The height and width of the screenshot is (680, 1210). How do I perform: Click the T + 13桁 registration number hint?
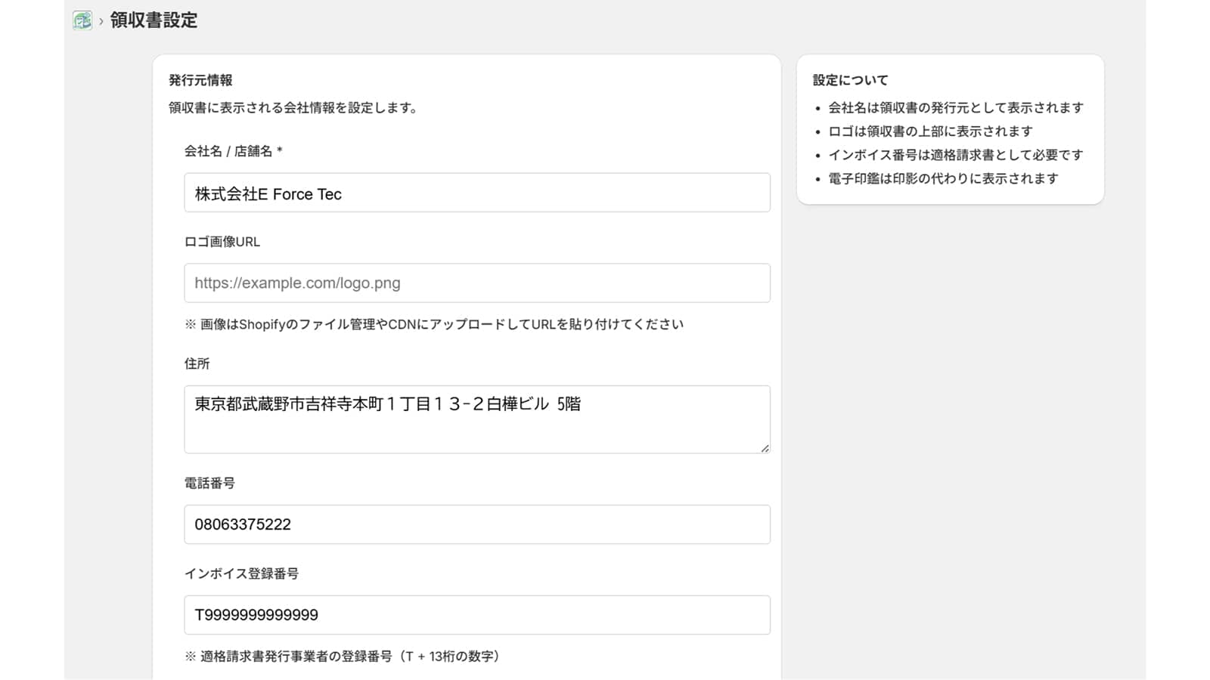[x=343, y=656]
